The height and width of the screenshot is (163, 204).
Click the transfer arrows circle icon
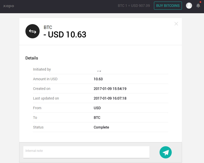point(33,31)
